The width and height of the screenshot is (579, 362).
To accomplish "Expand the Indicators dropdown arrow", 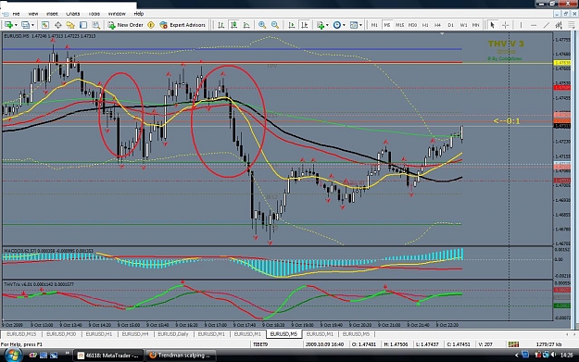I will coord(327,25).
